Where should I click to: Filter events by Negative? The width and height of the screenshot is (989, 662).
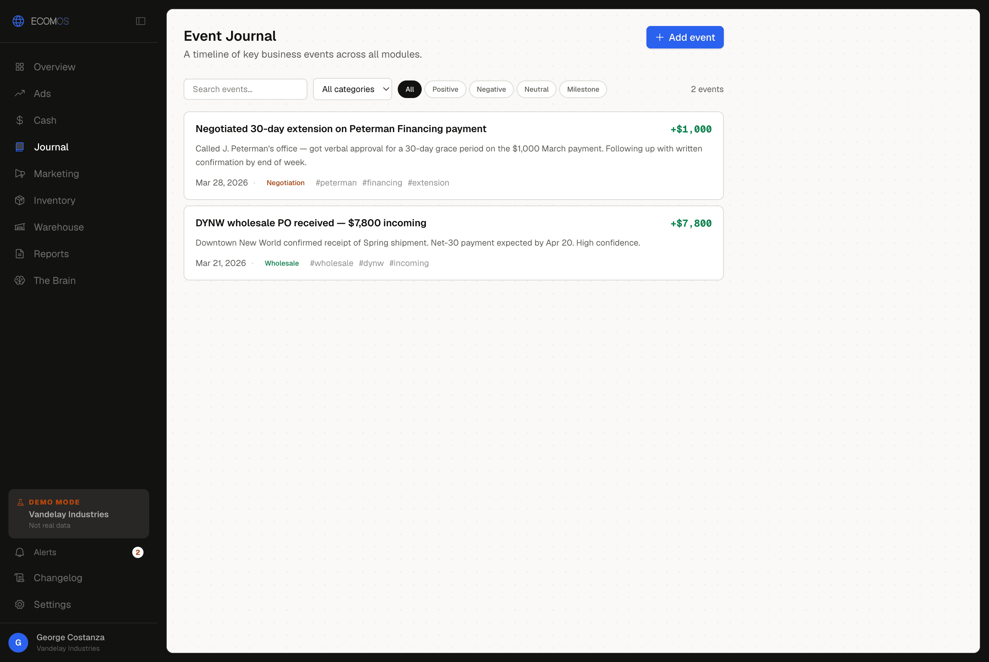coord(491,89)
